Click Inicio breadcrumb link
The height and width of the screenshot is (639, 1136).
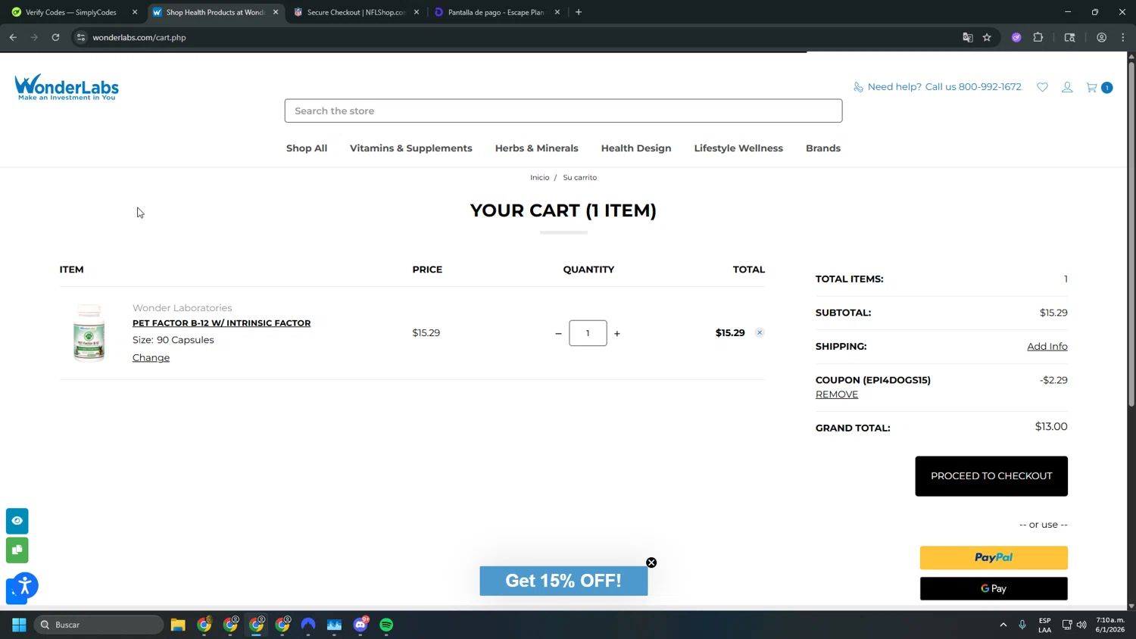click(540, 177)
